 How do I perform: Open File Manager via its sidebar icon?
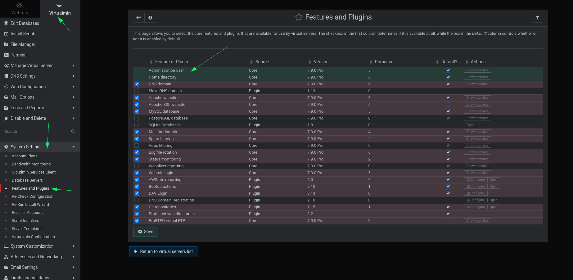coord(6,44)
